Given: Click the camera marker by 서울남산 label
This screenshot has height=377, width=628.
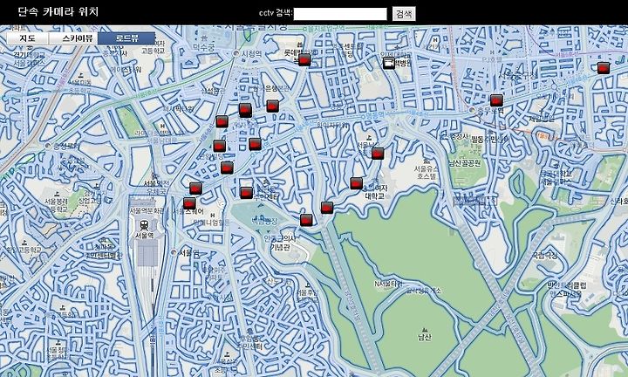Looking at the screenshot, I should (378, 153).
